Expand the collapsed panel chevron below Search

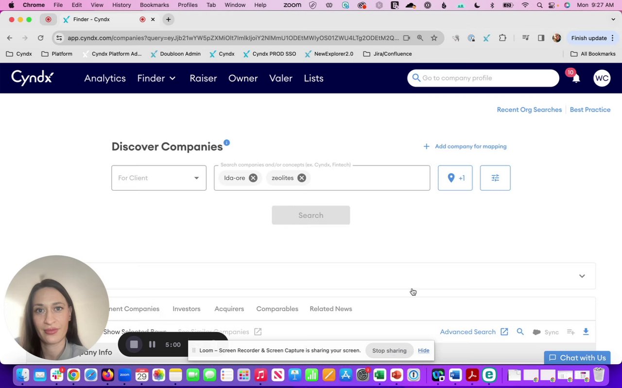click(x=582, y=276)
